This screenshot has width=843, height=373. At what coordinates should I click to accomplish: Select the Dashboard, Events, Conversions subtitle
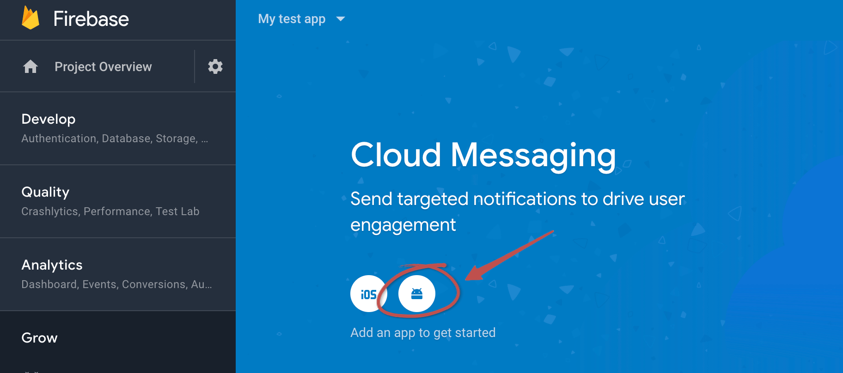coord(117,284)
